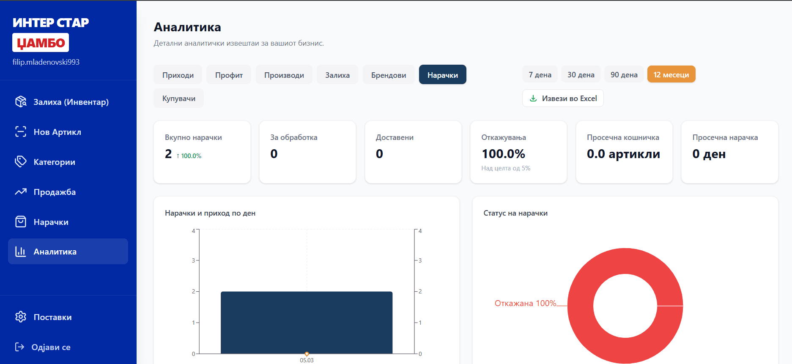The height and width of the screenshot is (364, 792).
Task: Click the Нов Артикл scan icon
Action: [21, 131]
